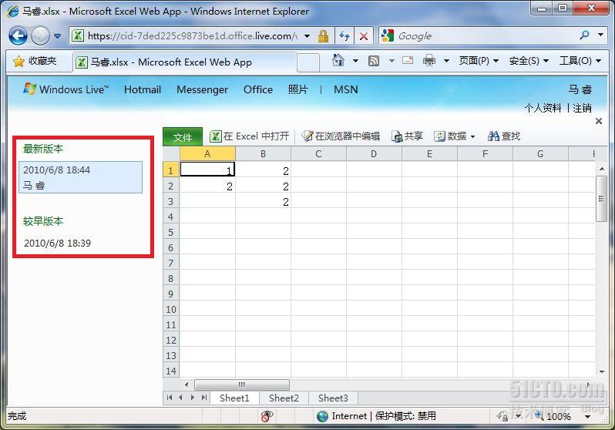Viewport: 615px width, 430px height.
Task: Open the 工具(O) menu
Action: click(580, 61)
